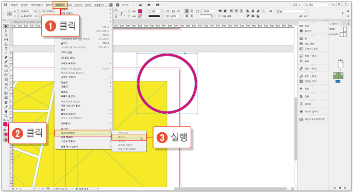The image size is (353, 193).
Task: Select the green spread 2-3 thumbnail
Action: click(338, 76)
